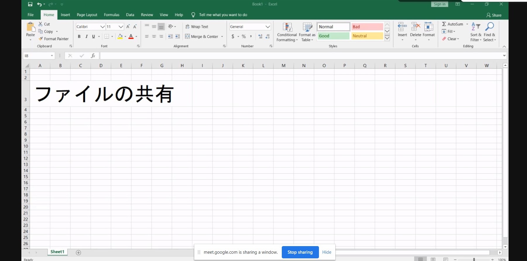Viewport: 527px width, 261px height.
Task: Apply comma style
Action: [x=251, y=37]
